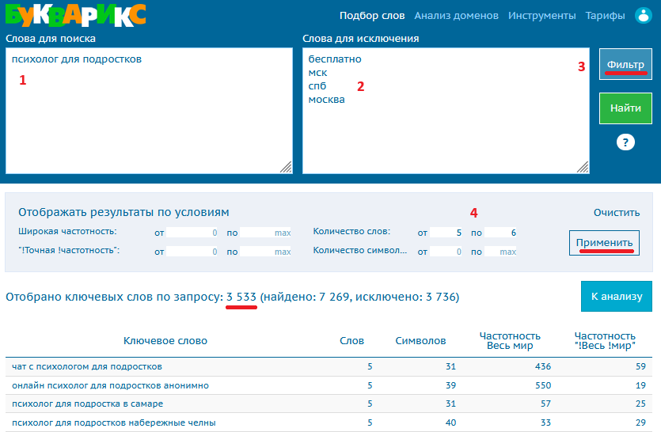Select row 'психолог для подростка в самаре'
This screenshot has height=432, width=661.
(329, 404)
